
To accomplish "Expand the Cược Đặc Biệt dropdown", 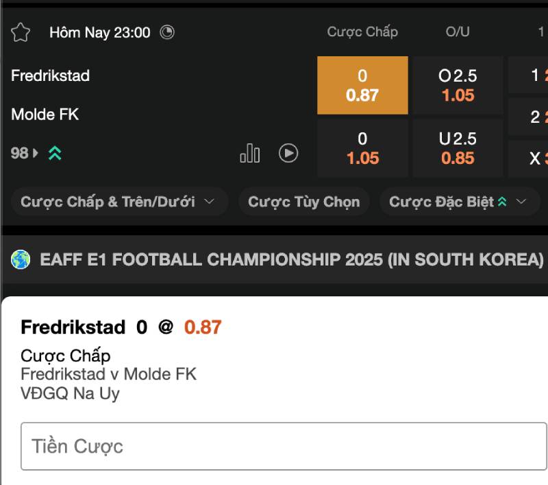I will 458,202.
